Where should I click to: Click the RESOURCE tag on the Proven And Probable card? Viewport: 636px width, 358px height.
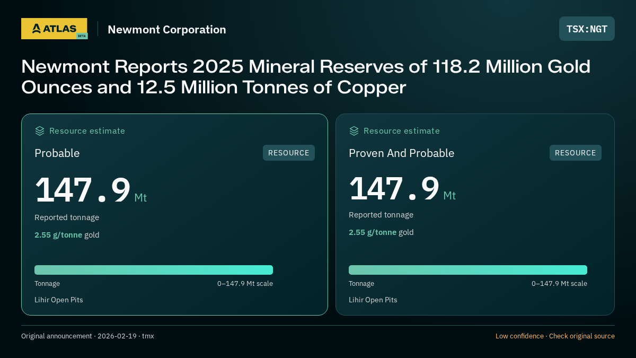pyautogui.click(x=576, y=153)
